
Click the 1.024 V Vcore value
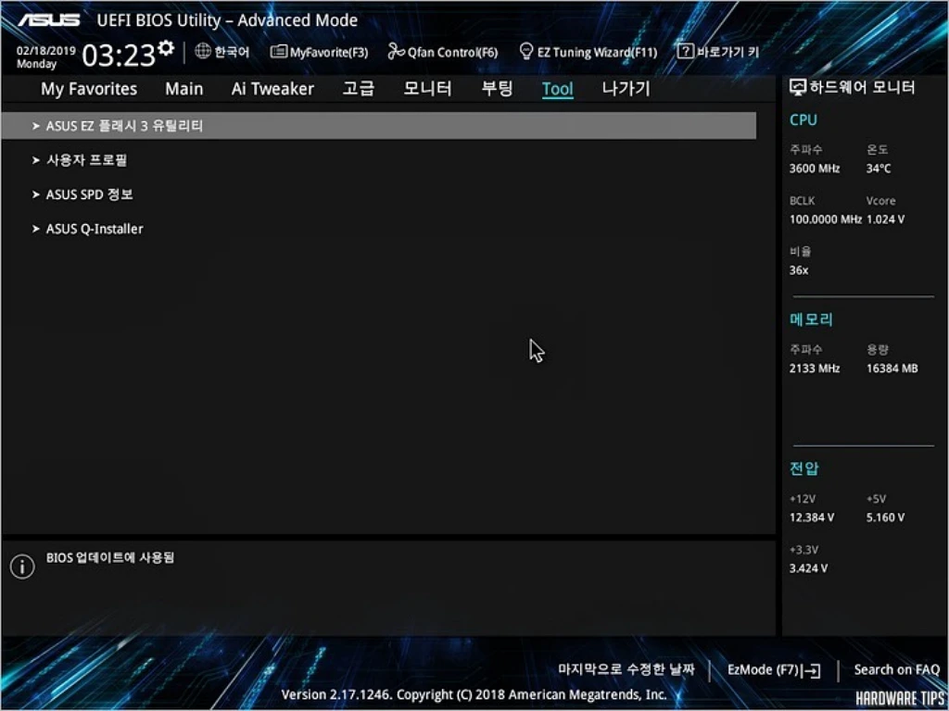coord(885,219)
